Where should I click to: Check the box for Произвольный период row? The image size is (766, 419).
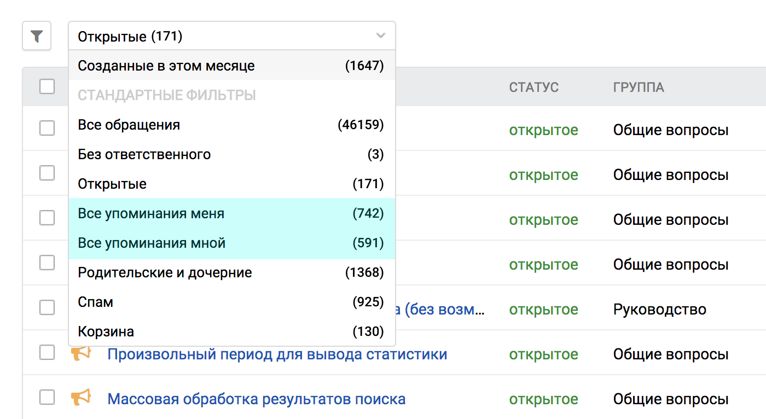click(x=47, y=353)
